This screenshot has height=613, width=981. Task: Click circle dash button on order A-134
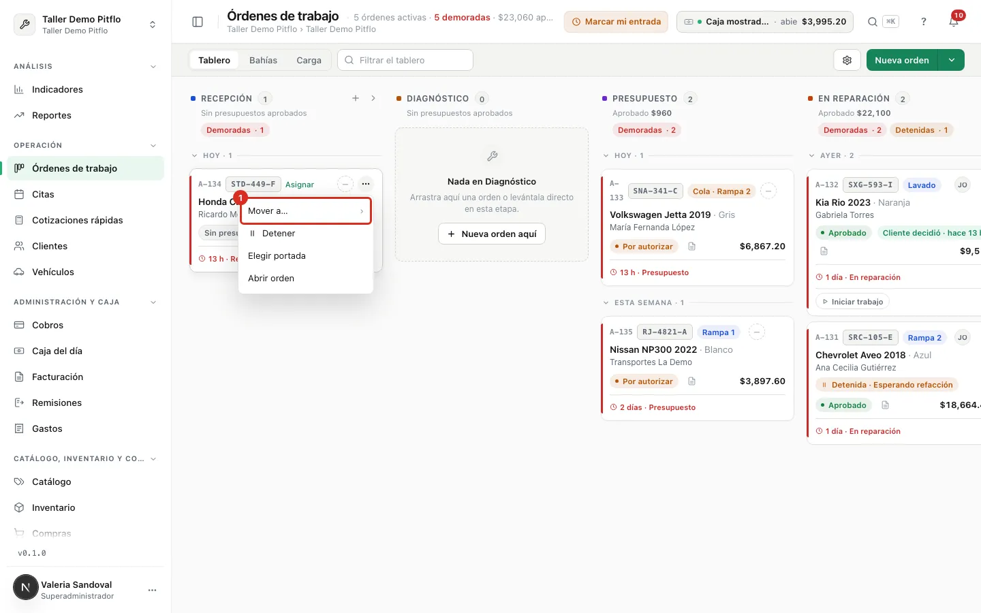345,184
